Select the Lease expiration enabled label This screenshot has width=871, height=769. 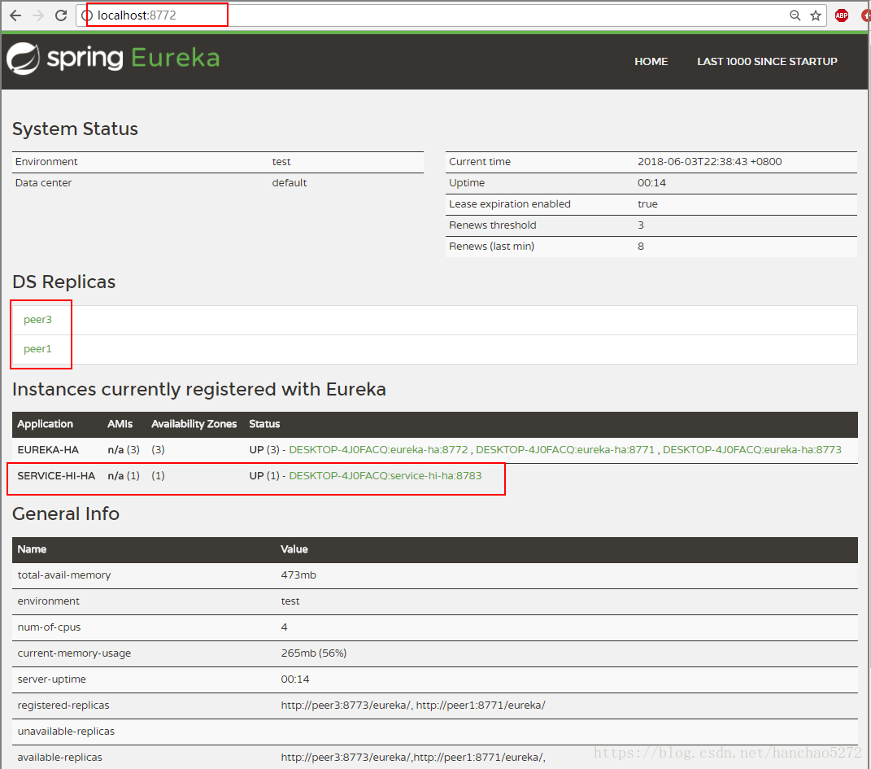[509, 204]
